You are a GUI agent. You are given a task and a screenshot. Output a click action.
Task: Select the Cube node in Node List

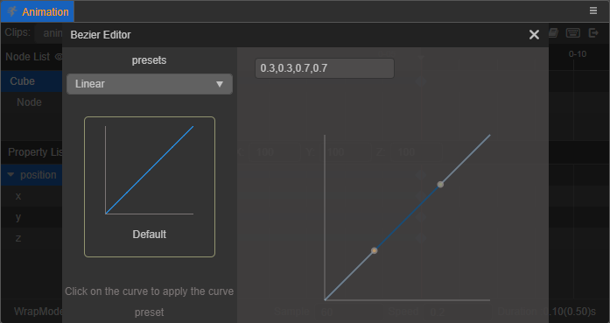point(32,81)
